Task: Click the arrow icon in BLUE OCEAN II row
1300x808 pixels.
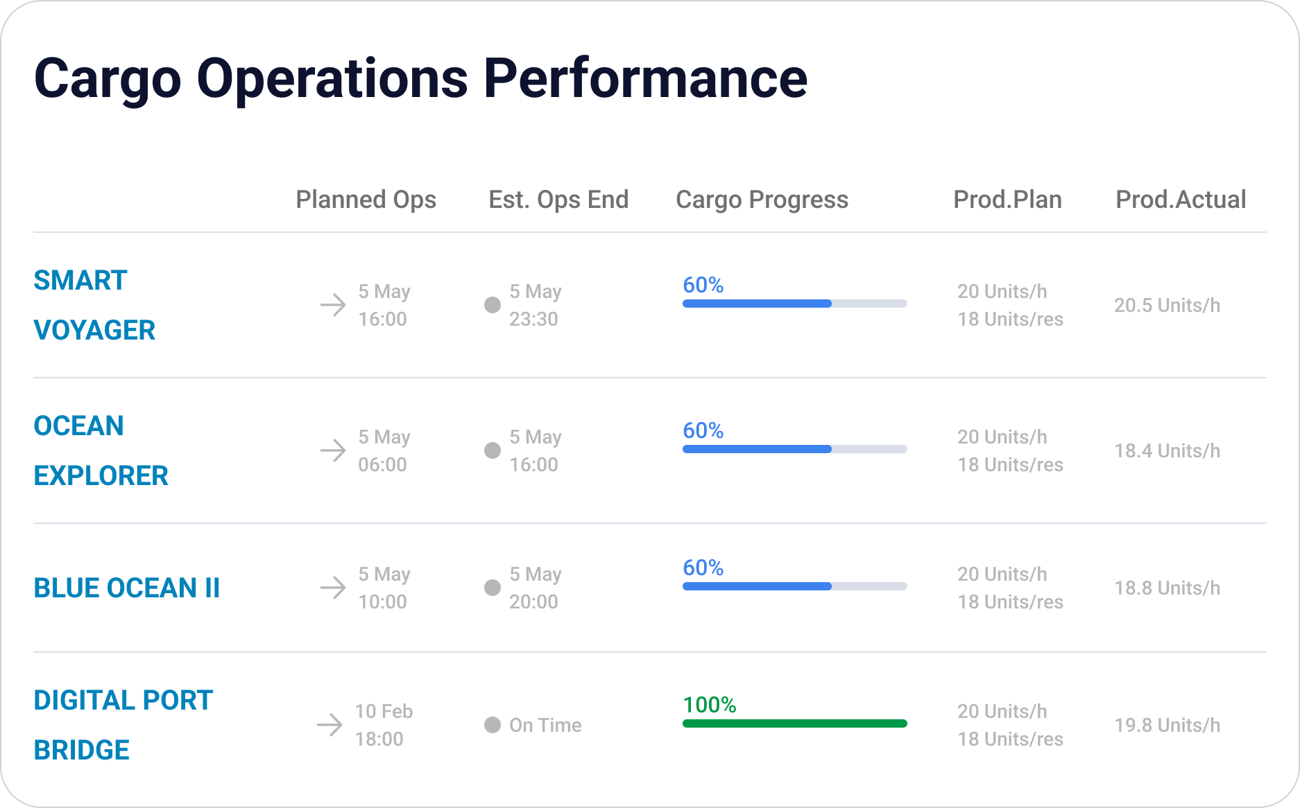Action: pyautogui.click(x=333, y=588)
